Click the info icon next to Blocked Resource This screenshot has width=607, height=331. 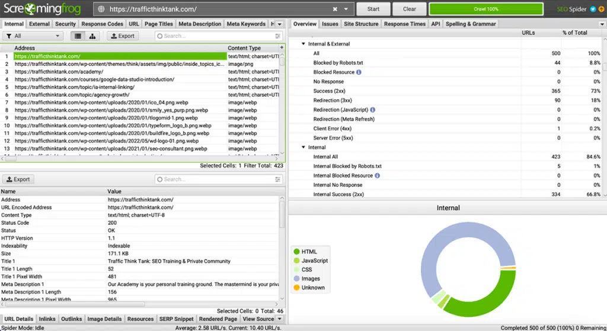tap(359, 72)
